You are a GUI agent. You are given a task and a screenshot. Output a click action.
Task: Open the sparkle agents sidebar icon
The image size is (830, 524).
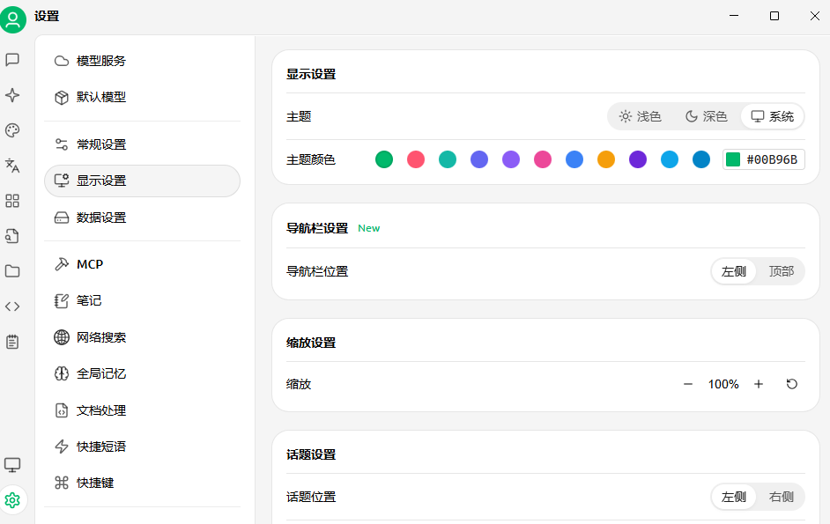[x=12, y=95]
